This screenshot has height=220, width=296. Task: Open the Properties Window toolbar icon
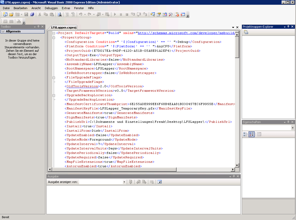pos(159,15)
